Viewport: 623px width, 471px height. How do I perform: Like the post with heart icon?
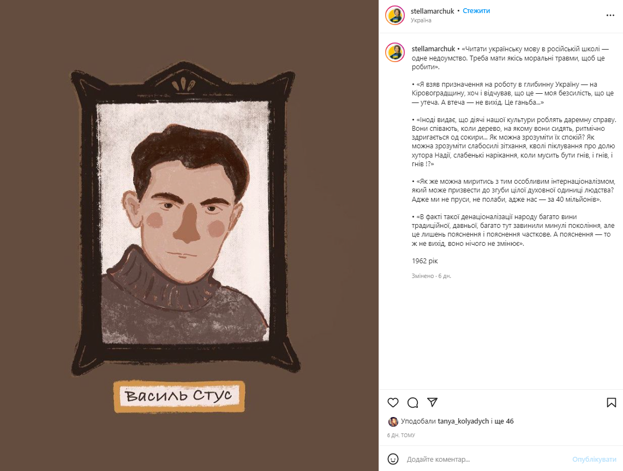[x=393, y=402]
